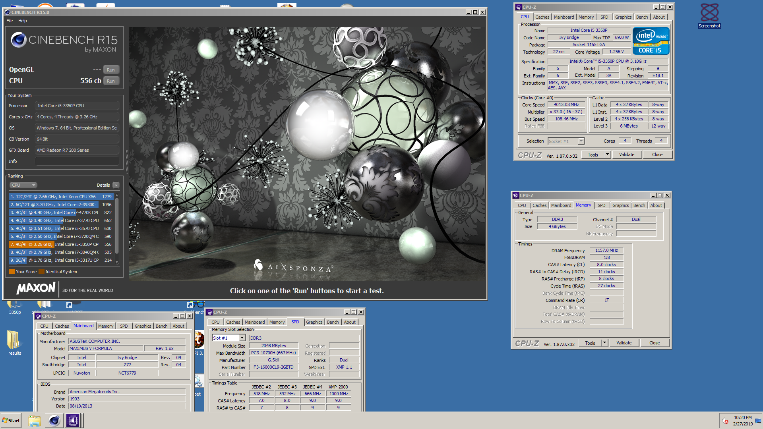Image resolution: width=763 pixels, height=429 pixels.
Task: Click DRAM Frequency value 1157.0 MHz
Action: point(606,250)
